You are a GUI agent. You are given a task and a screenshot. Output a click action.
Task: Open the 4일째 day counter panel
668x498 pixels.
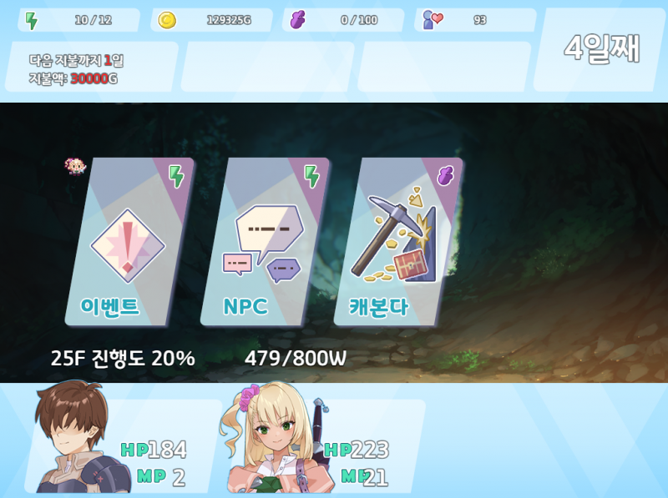coord(600,49)
